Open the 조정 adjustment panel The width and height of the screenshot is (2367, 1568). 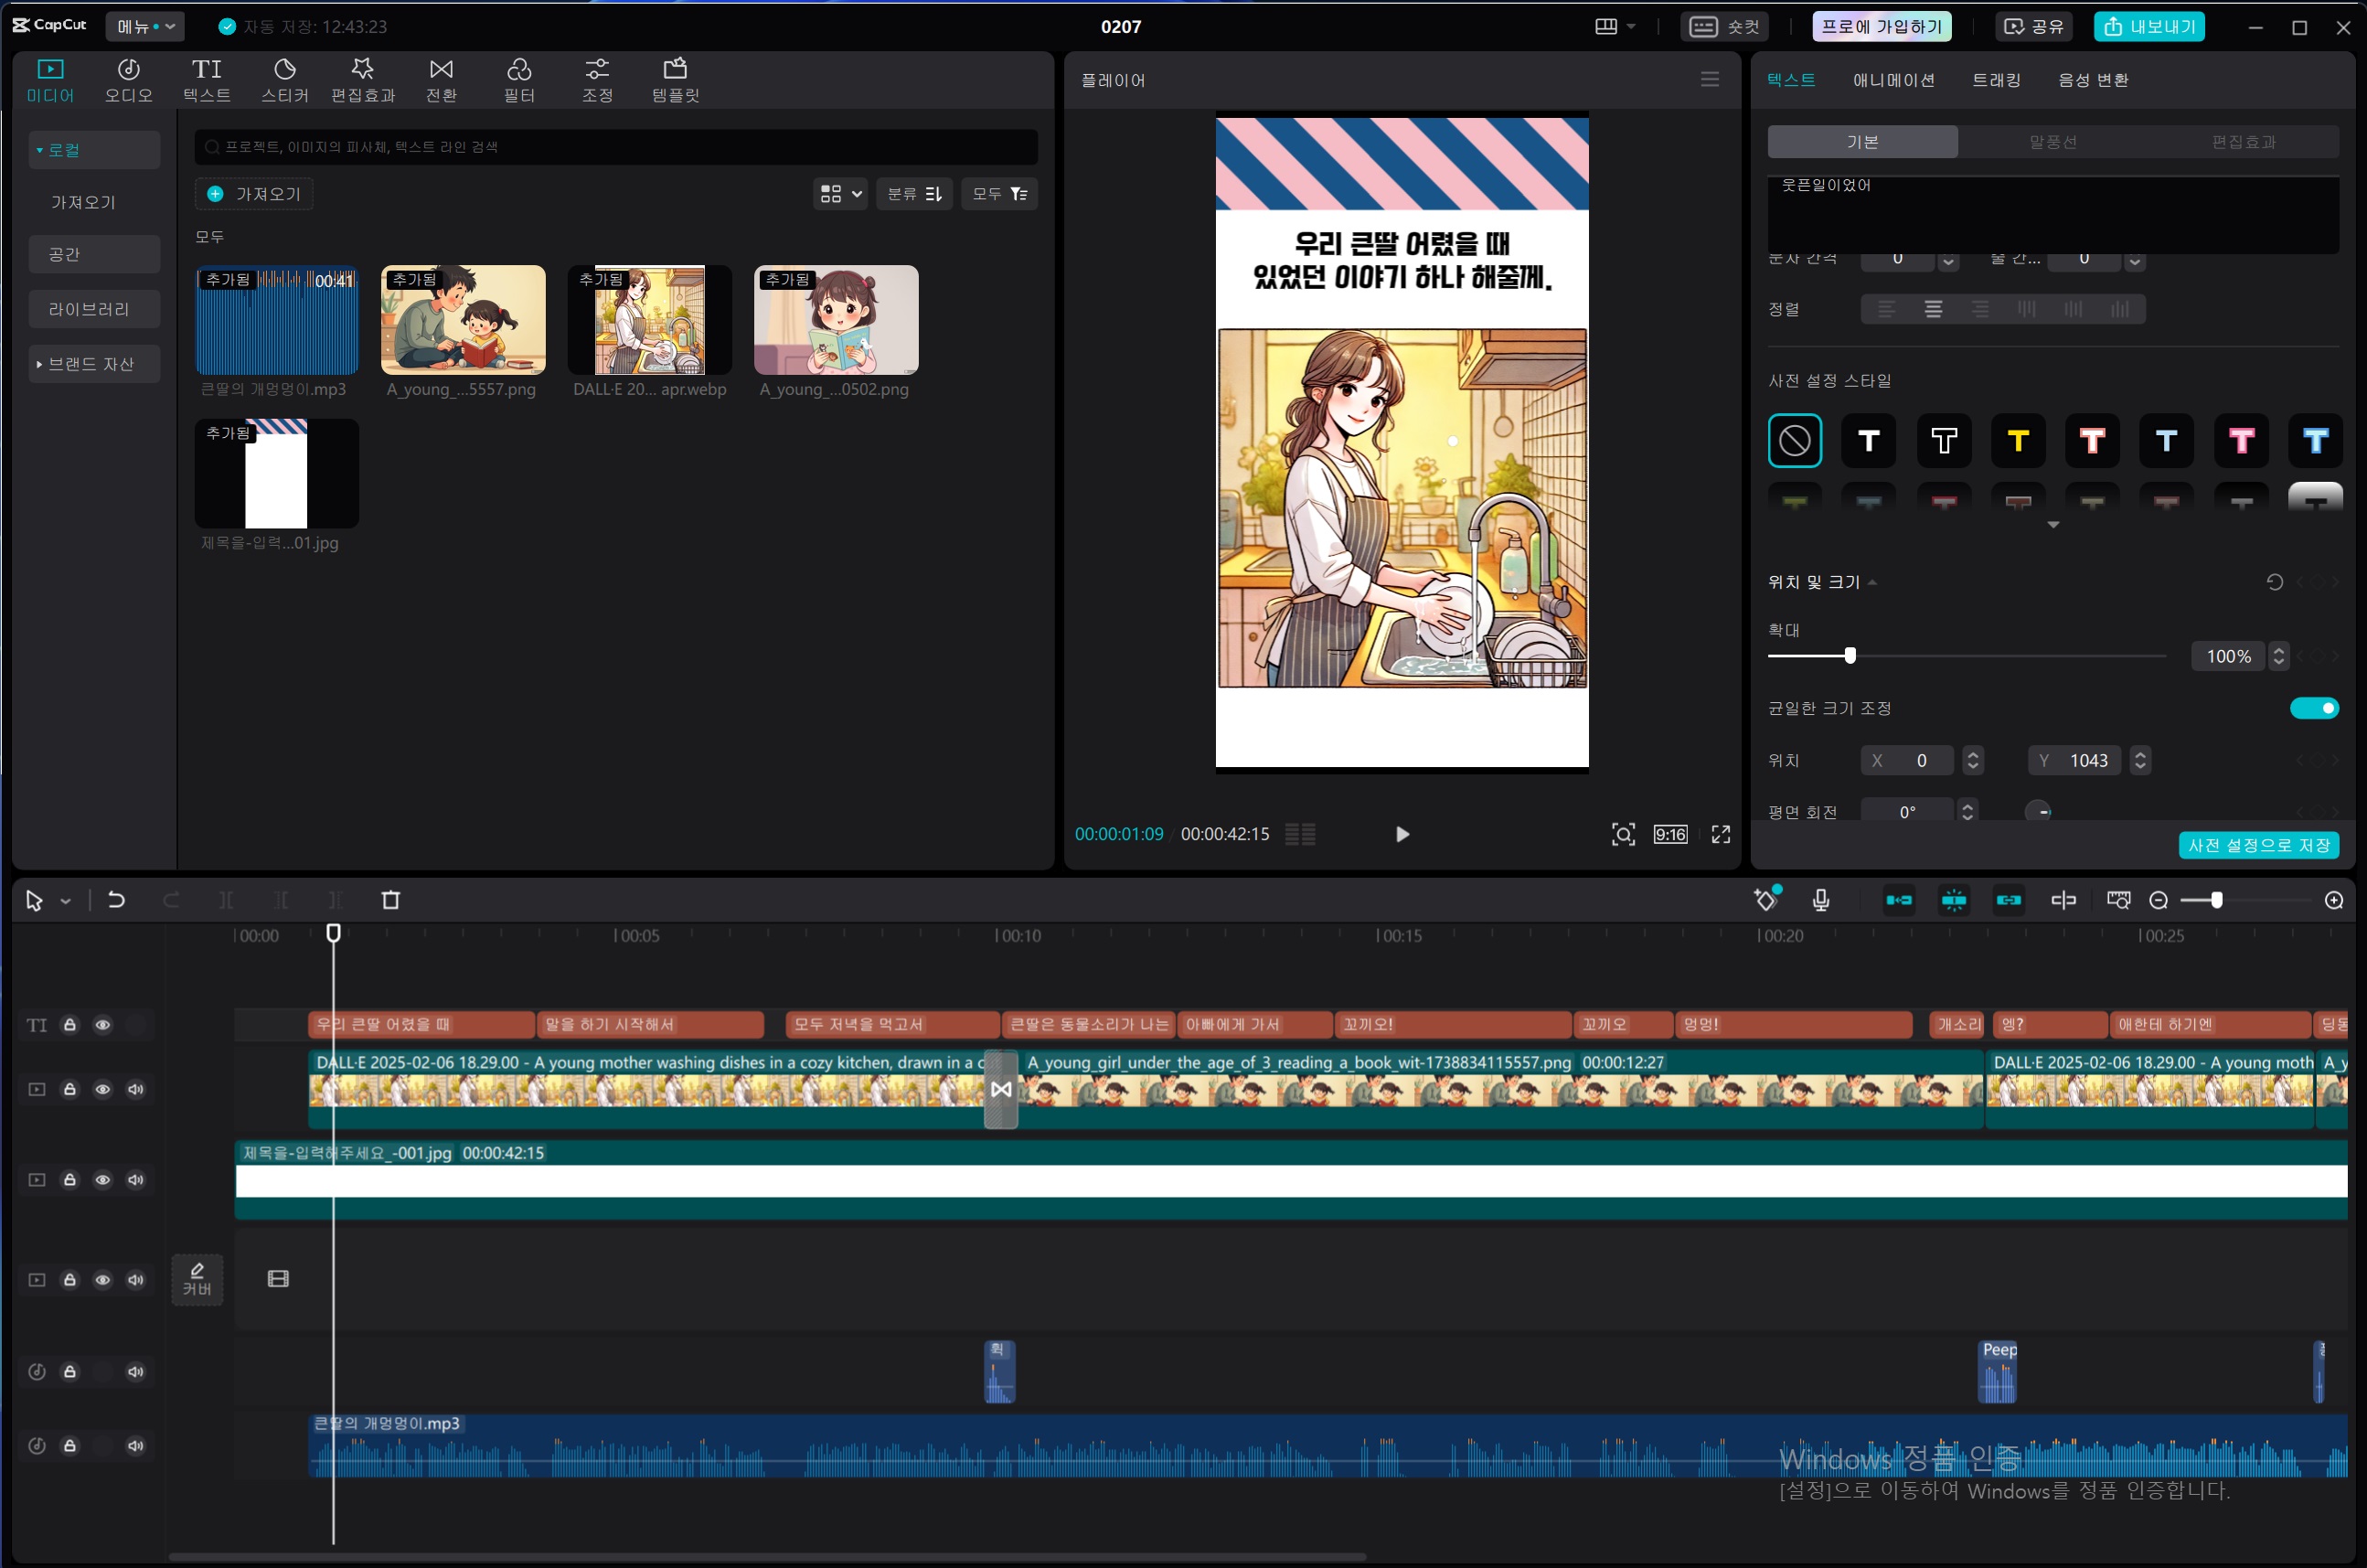597,80
